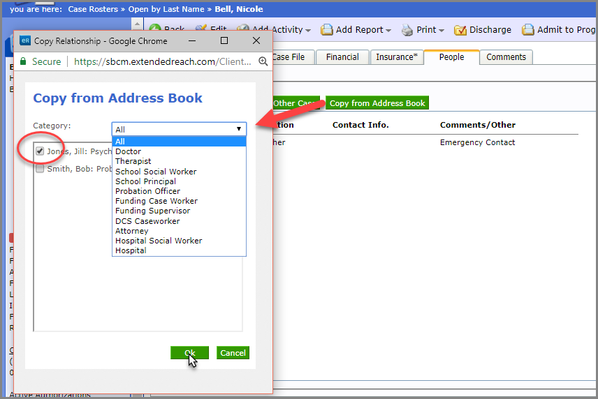The image size is (598, 399).
Task: Choose the Hospital category option
Action: 179,250
